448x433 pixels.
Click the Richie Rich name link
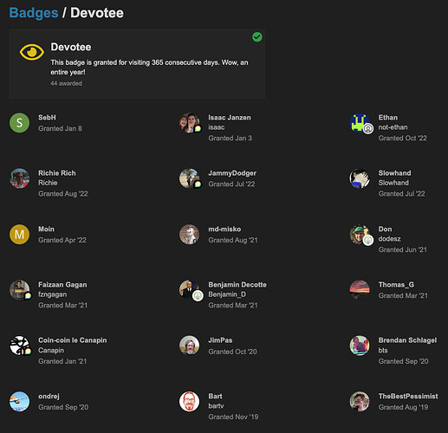(x=57, y=173)
